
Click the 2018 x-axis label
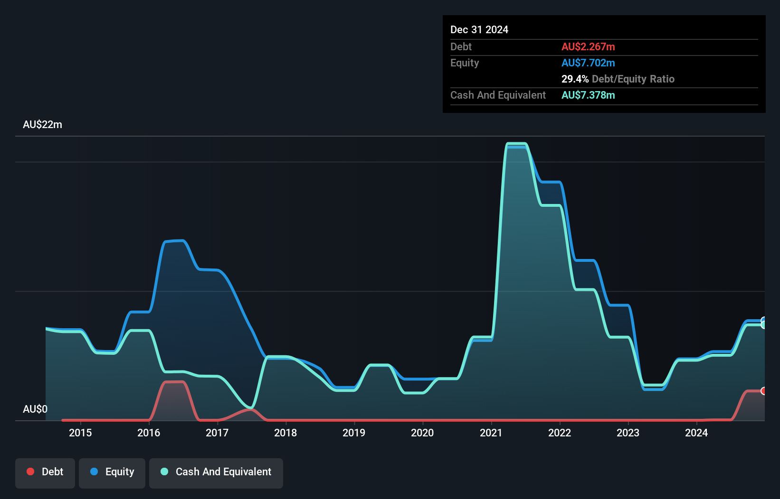point(285,433)
